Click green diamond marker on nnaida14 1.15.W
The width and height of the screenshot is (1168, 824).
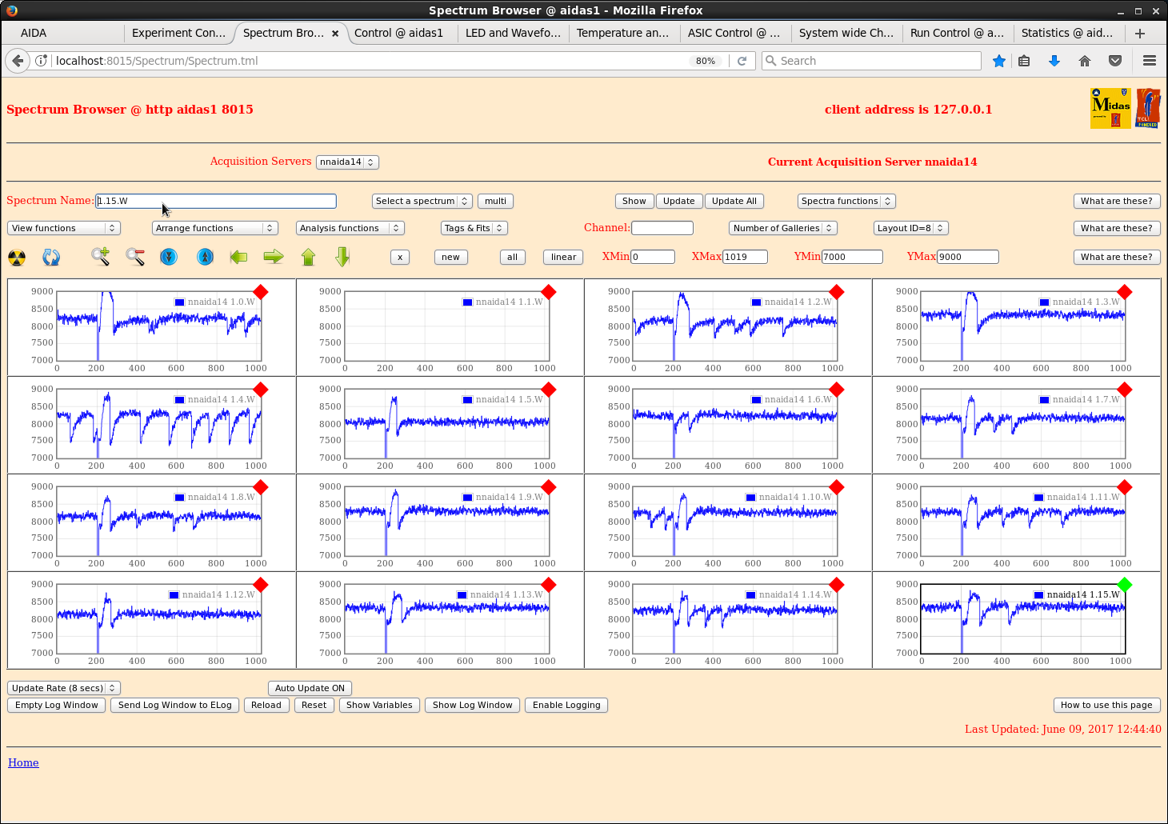(x=1125, y=585)
